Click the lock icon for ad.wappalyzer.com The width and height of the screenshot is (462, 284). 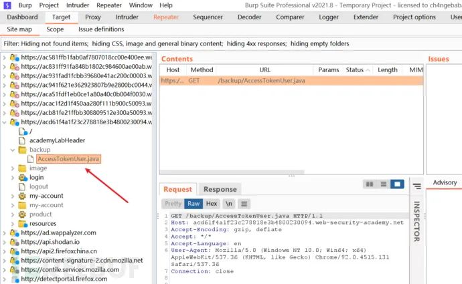pyautogui.click(x=15, y=233)
